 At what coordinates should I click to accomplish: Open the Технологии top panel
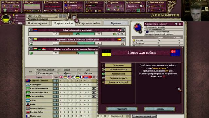53,7
